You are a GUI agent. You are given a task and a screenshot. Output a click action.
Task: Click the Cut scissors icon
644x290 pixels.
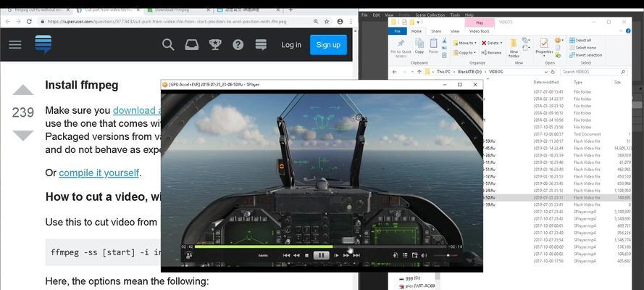pos(444,41)
